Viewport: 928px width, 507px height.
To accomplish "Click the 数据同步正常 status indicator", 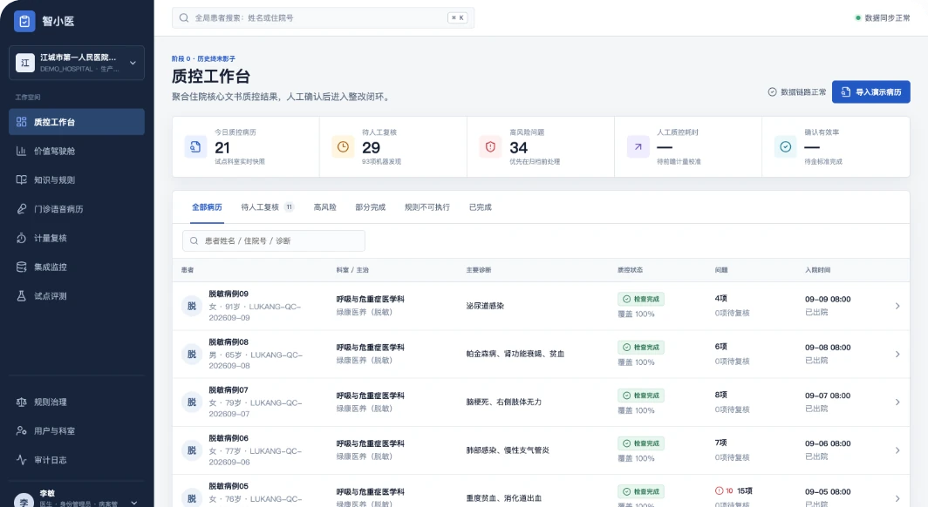I will tap(883, 17).
